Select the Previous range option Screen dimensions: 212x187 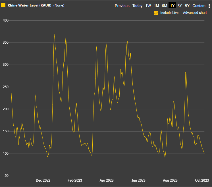coord(122,6)
